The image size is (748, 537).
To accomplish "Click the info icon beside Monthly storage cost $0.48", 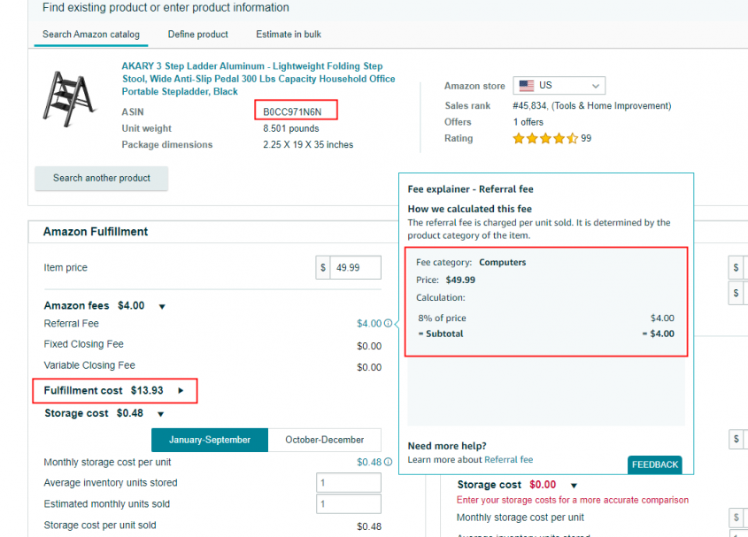I will pos(389,462).
